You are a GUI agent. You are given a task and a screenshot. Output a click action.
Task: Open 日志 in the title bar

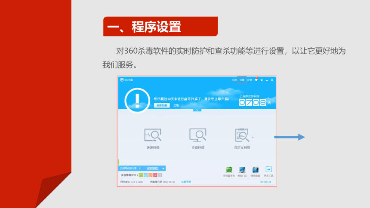pyautogui.click(x=234, y=80)
